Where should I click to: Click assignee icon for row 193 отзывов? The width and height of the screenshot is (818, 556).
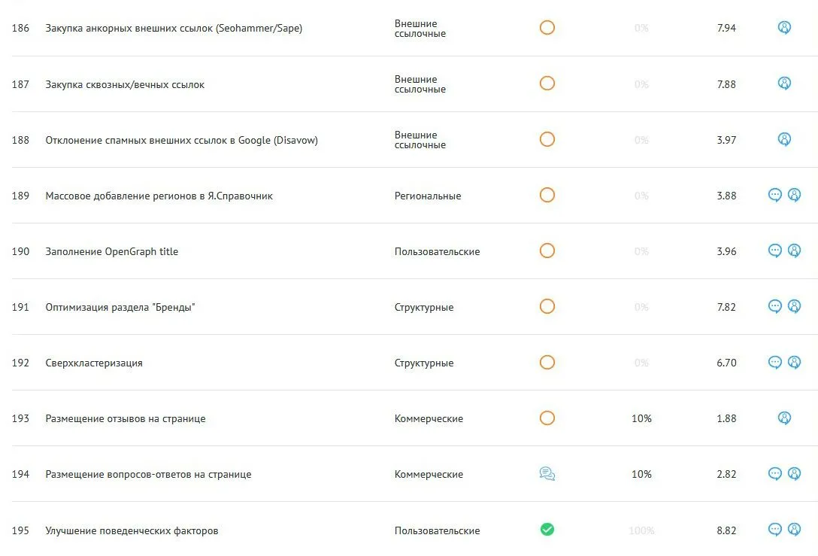click(x=784, y=418)
